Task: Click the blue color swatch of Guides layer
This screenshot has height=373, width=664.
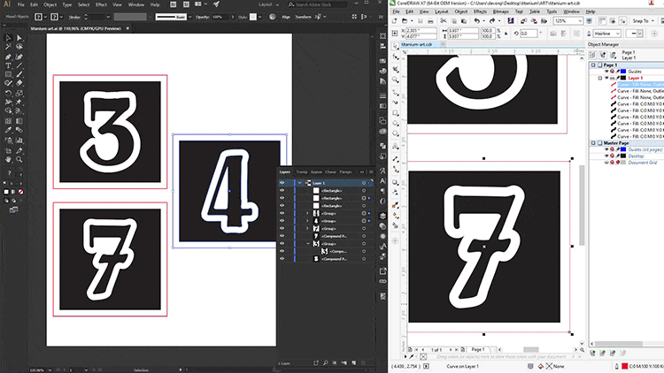Action: click(x=623, y=71)
